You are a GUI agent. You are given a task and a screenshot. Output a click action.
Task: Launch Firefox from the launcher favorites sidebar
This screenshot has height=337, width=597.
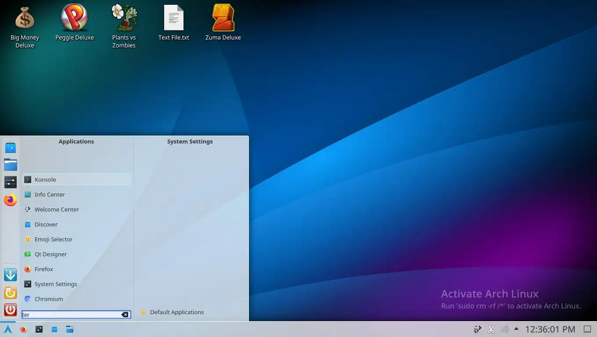[x=10, y=200]
